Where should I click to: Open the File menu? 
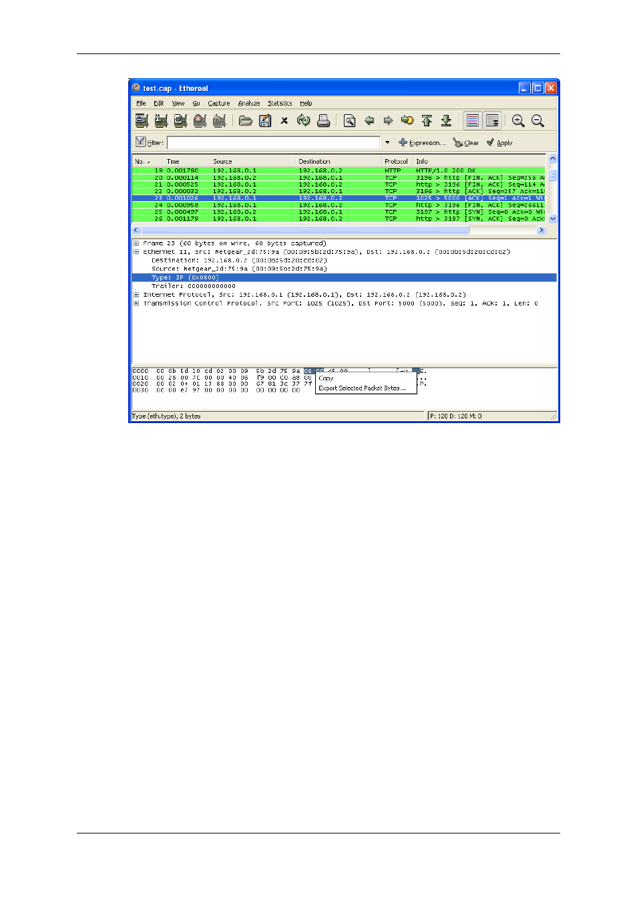141,104
